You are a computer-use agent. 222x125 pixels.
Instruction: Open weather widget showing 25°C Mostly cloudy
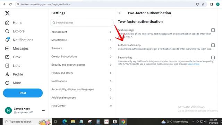[175, 122]
